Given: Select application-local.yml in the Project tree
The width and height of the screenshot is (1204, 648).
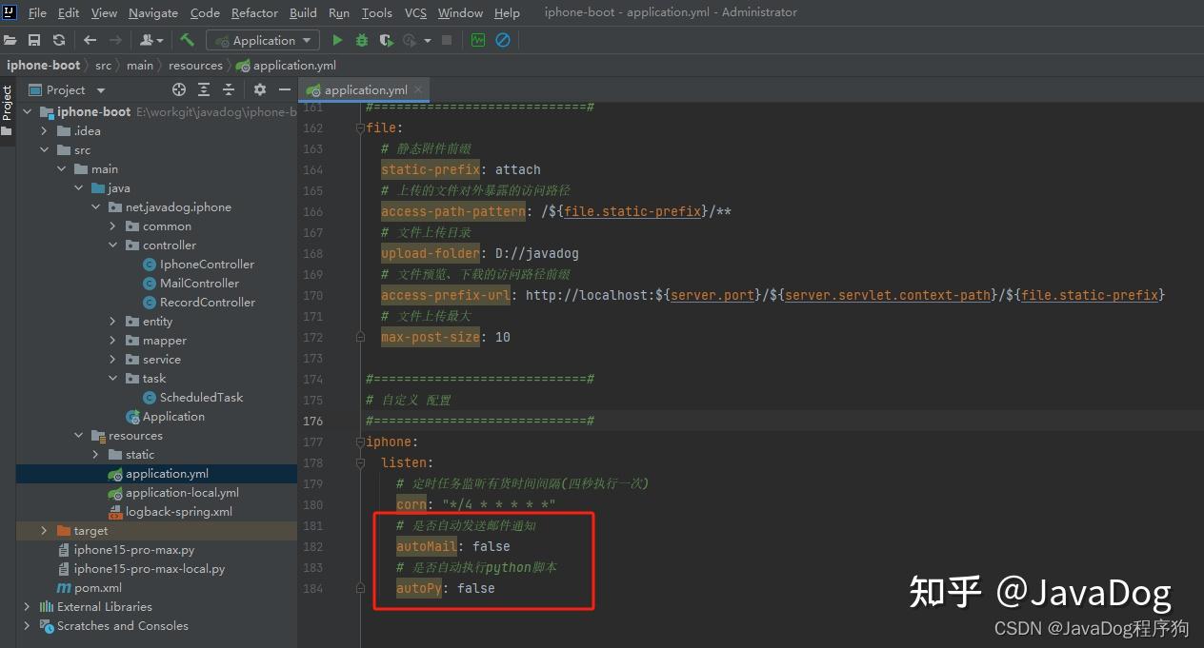Looking at the screenshot, I should [183, 492].
